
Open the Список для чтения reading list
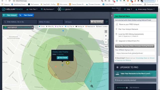tap(151, 4)
